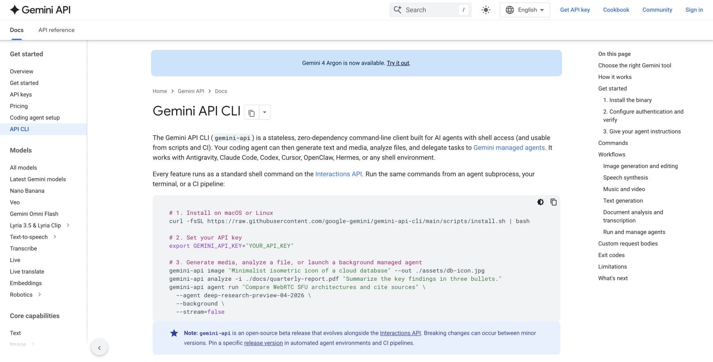Screen dimensions: 713x362
Task: Switch to the Docs tab
Action: click(17, 30)
